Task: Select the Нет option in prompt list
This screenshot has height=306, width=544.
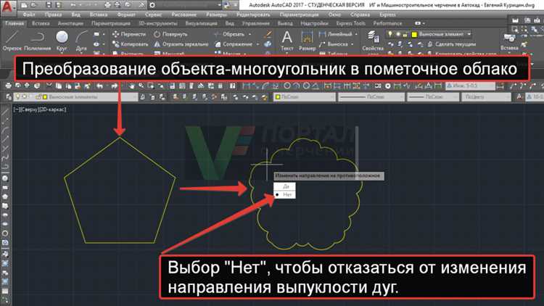Action: [x=285, y=194]
